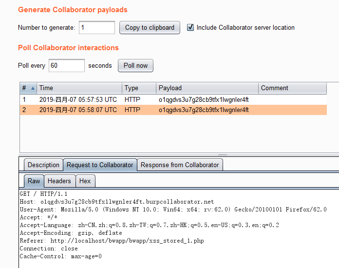339x268 pixels.
Task: Switch to the Hex view tab
Action: [x=85, y=181]
